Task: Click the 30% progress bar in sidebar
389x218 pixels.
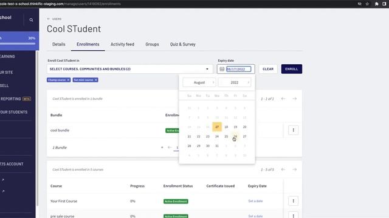Action: point(18,44)
